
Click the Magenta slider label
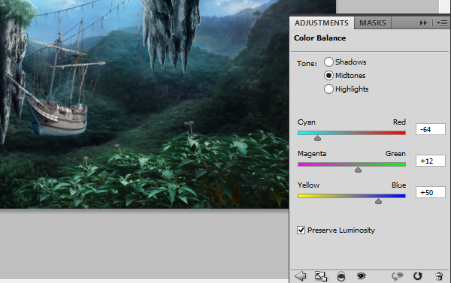pyautogui.click(x=312, y=154)
